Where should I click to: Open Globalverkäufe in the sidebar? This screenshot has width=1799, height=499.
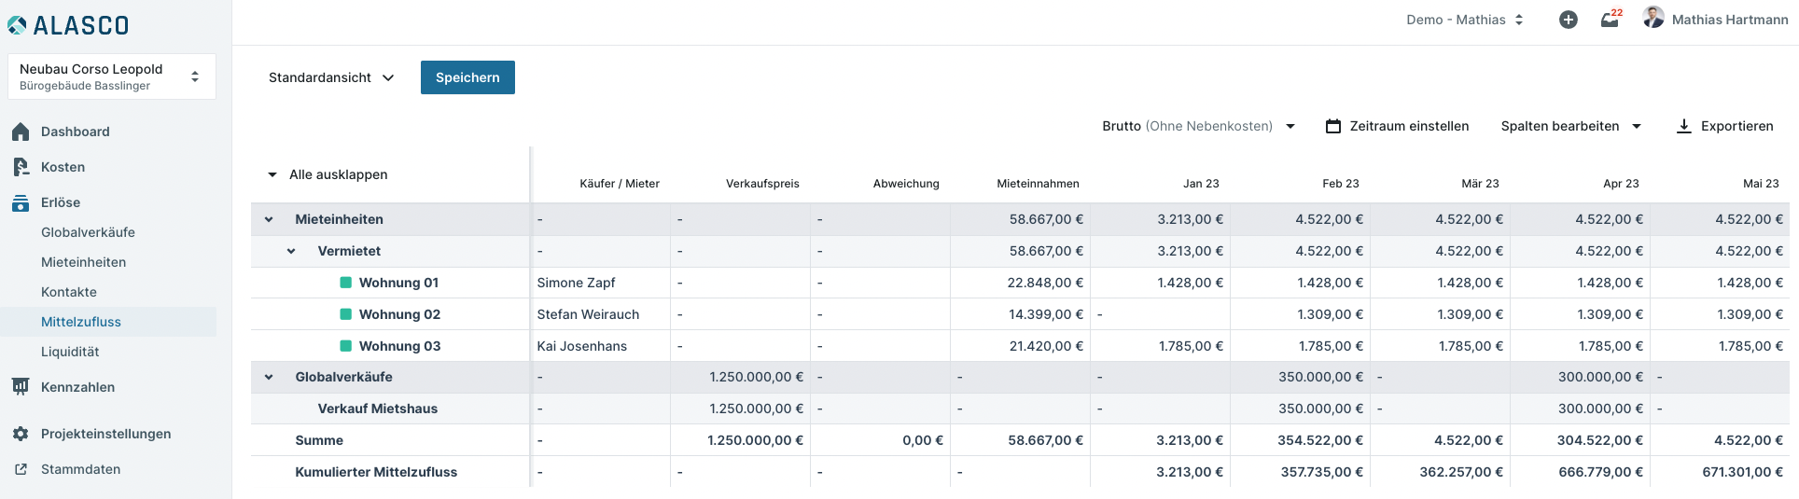(x=88, y=232)
